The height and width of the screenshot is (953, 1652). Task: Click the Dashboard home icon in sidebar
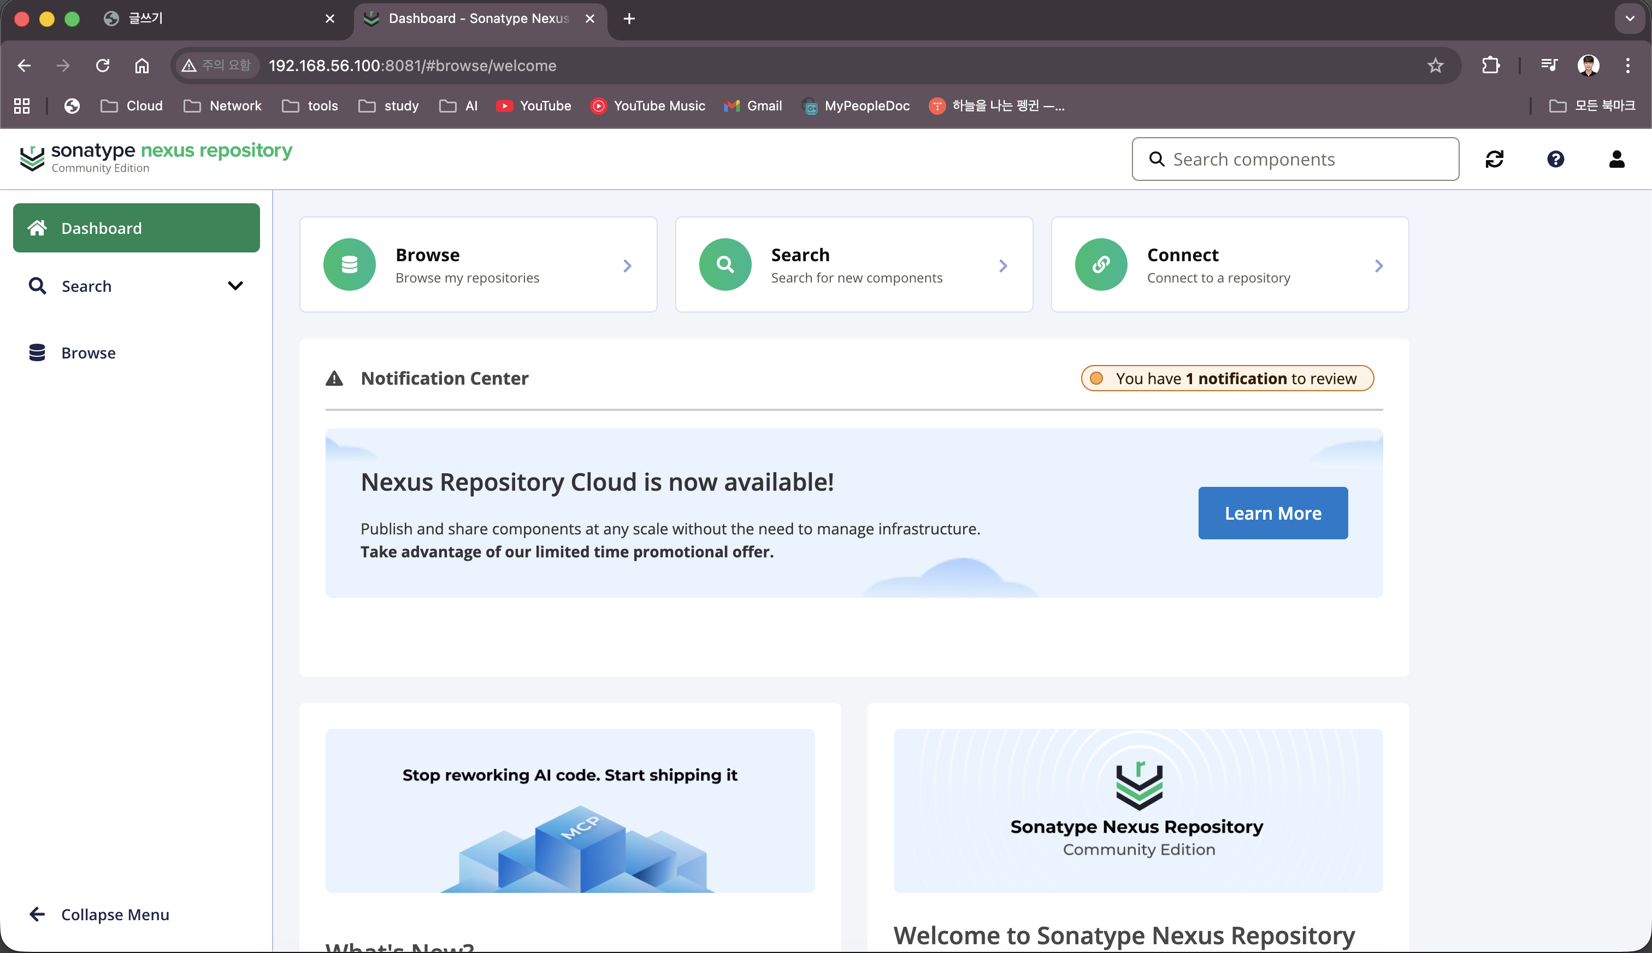37,228
